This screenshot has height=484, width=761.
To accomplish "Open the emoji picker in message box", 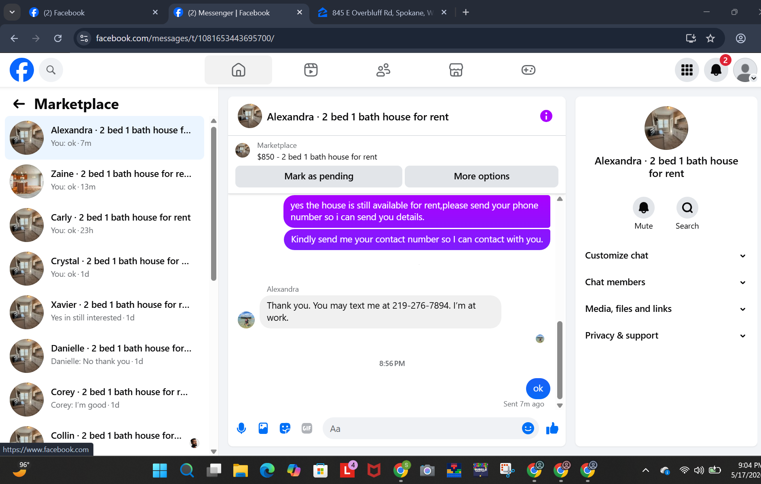I will pyautogui.click(x=528, y=428).
